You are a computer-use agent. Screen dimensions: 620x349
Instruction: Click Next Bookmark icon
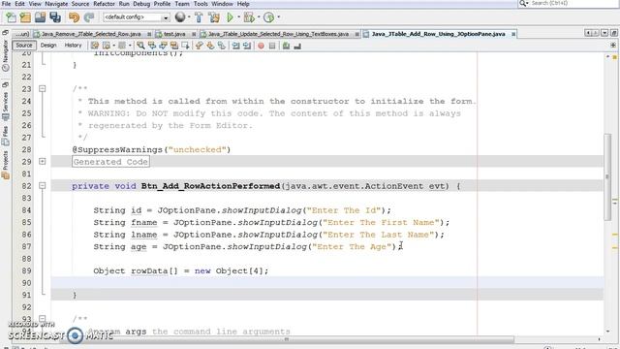210,46
